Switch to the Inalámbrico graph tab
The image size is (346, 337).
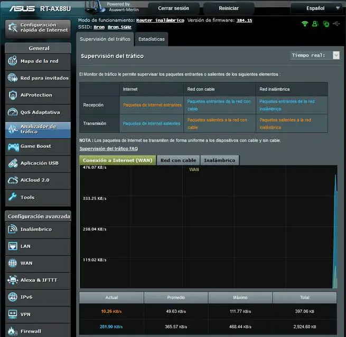tap(220, 160)
